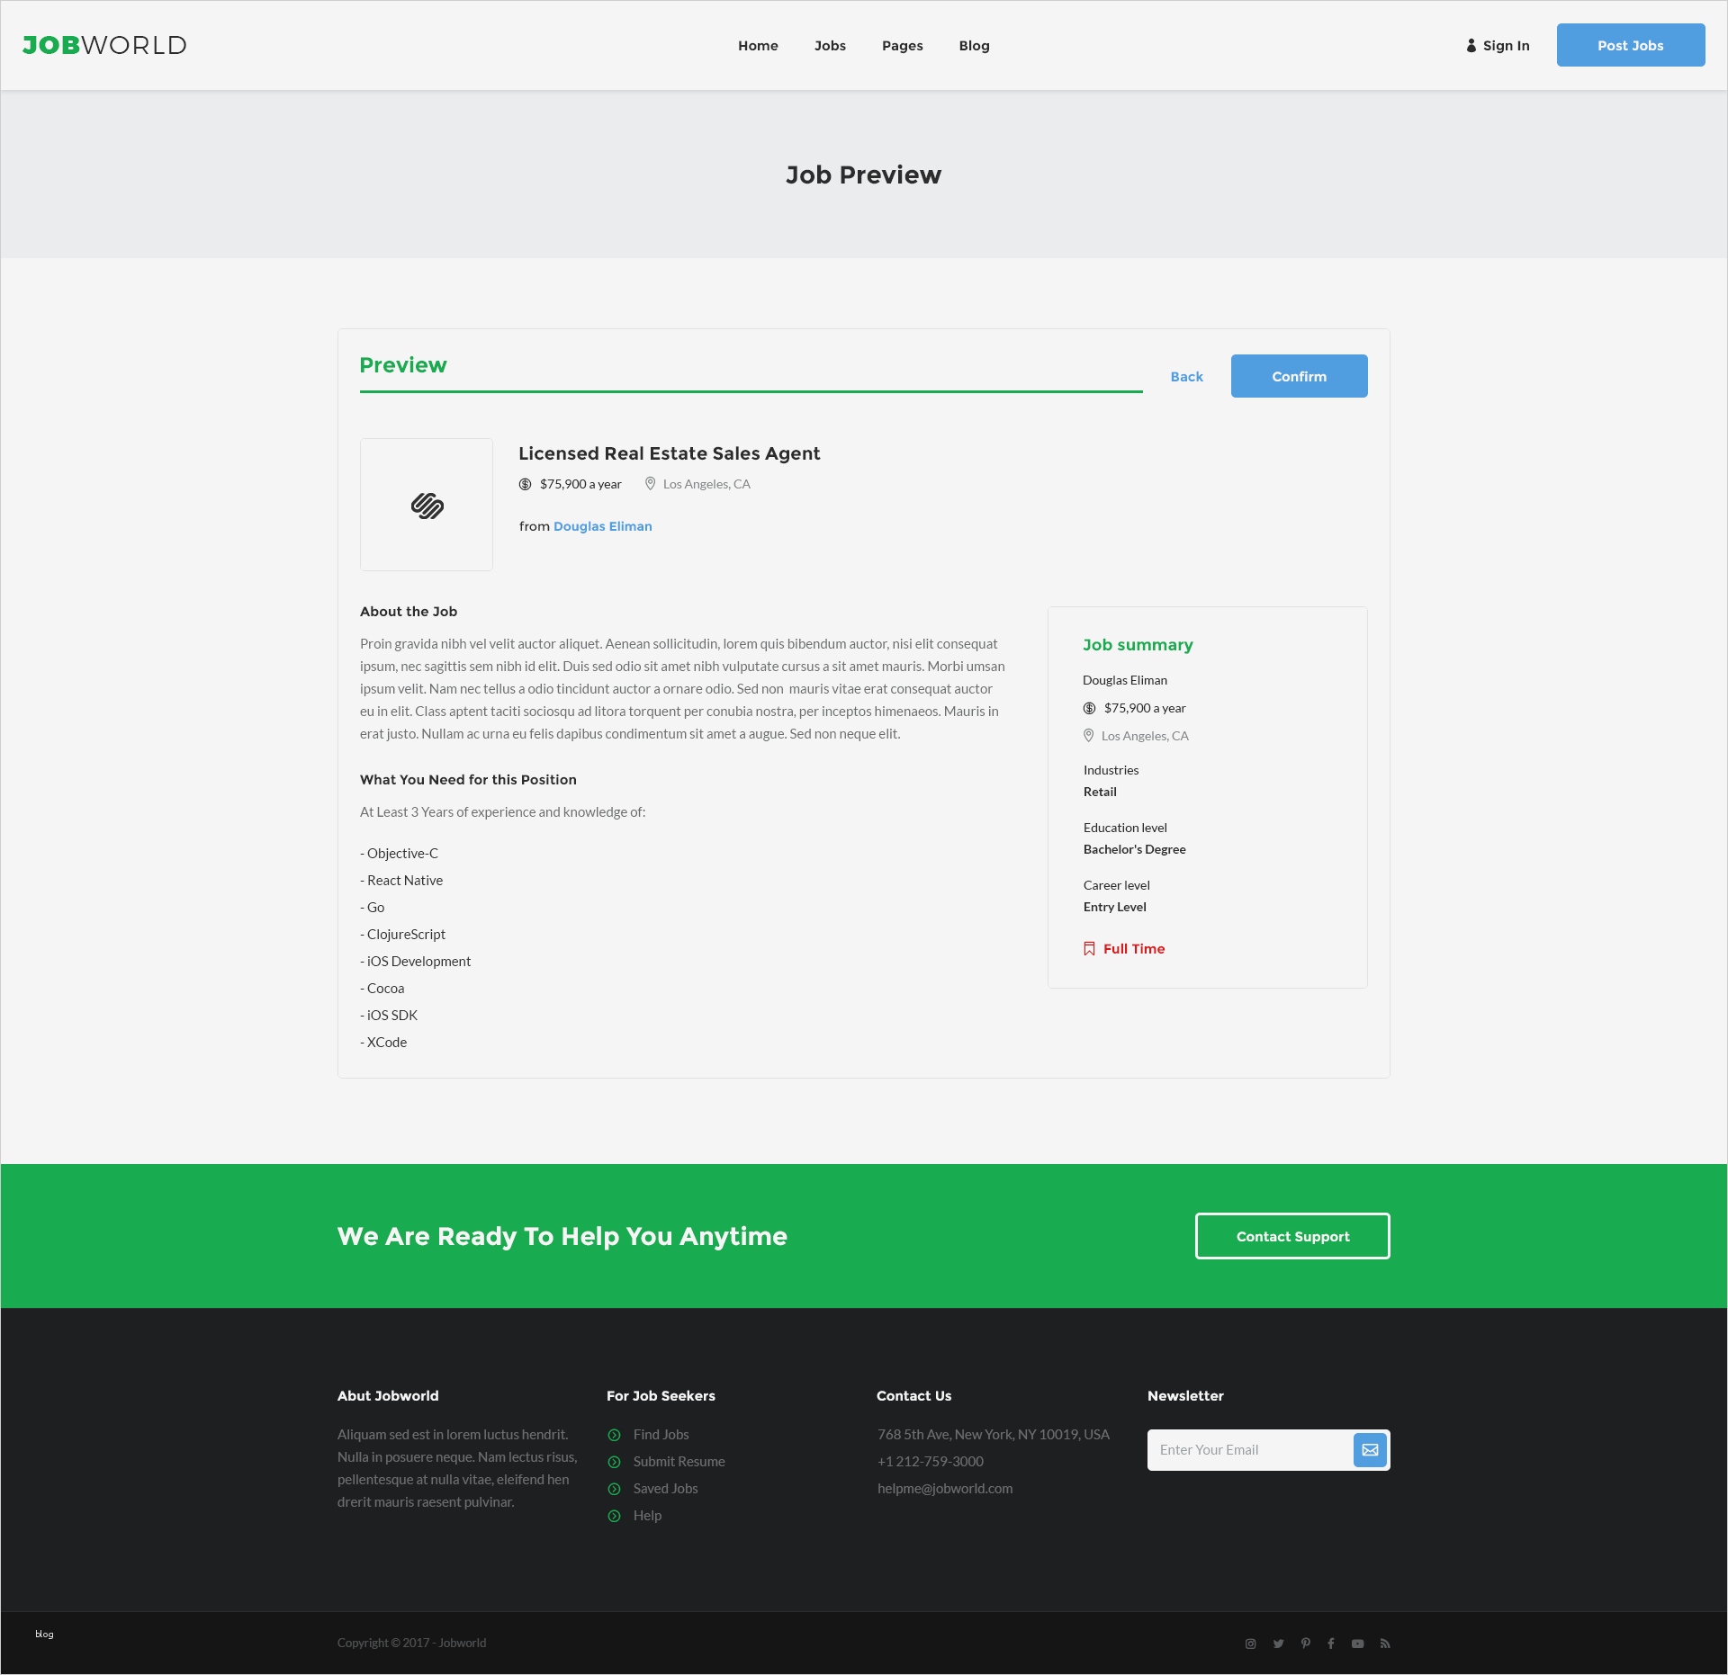Open the Pages navigation menu
Screen dimensions: 1728x1675
[x=902, y=46]
